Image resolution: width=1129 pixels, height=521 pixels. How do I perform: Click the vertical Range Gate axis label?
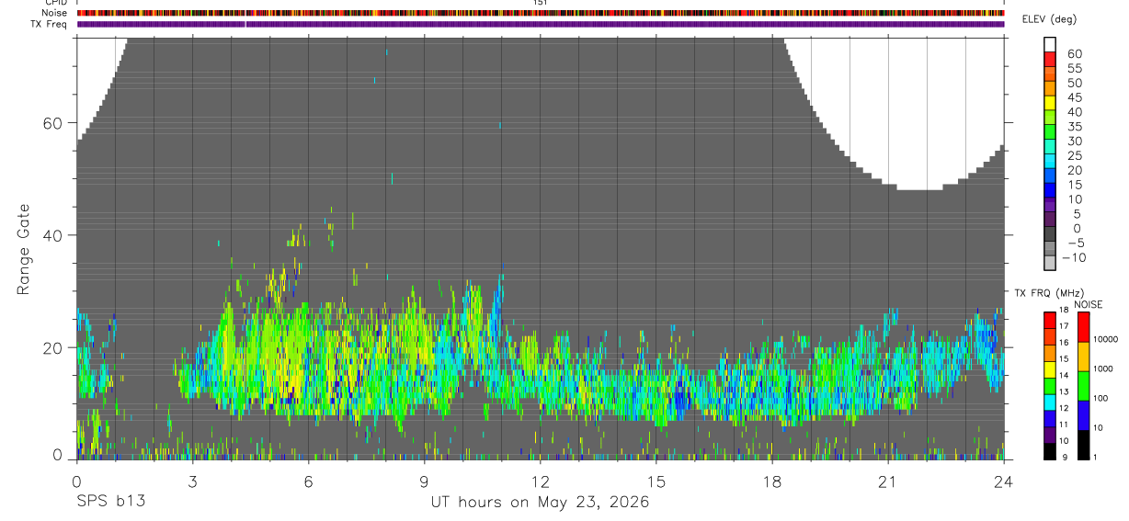pos(24,250)
